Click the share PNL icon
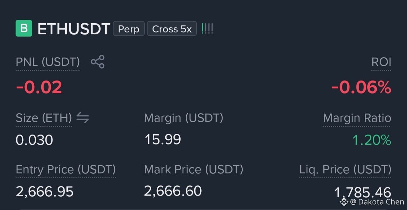 click(98, 62)
